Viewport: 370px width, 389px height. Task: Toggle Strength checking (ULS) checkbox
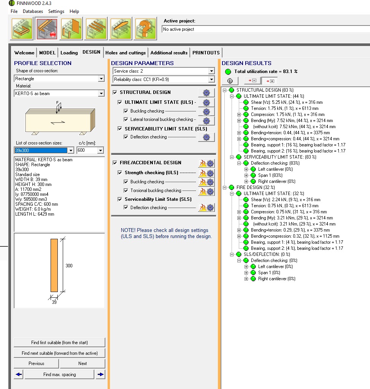pos(120,172)
